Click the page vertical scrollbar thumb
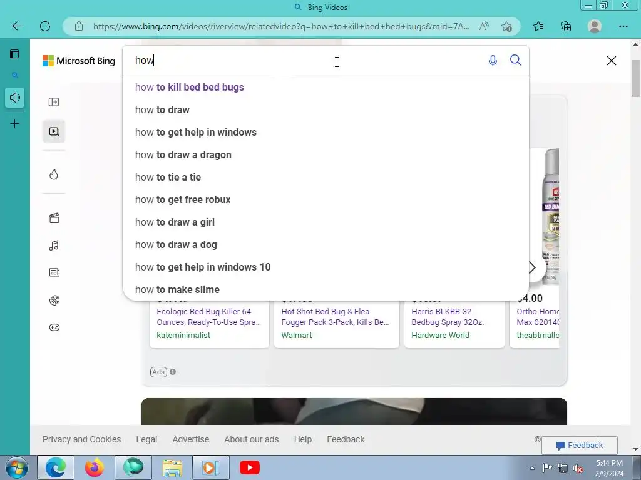641x480 pixels. (636, 78)
